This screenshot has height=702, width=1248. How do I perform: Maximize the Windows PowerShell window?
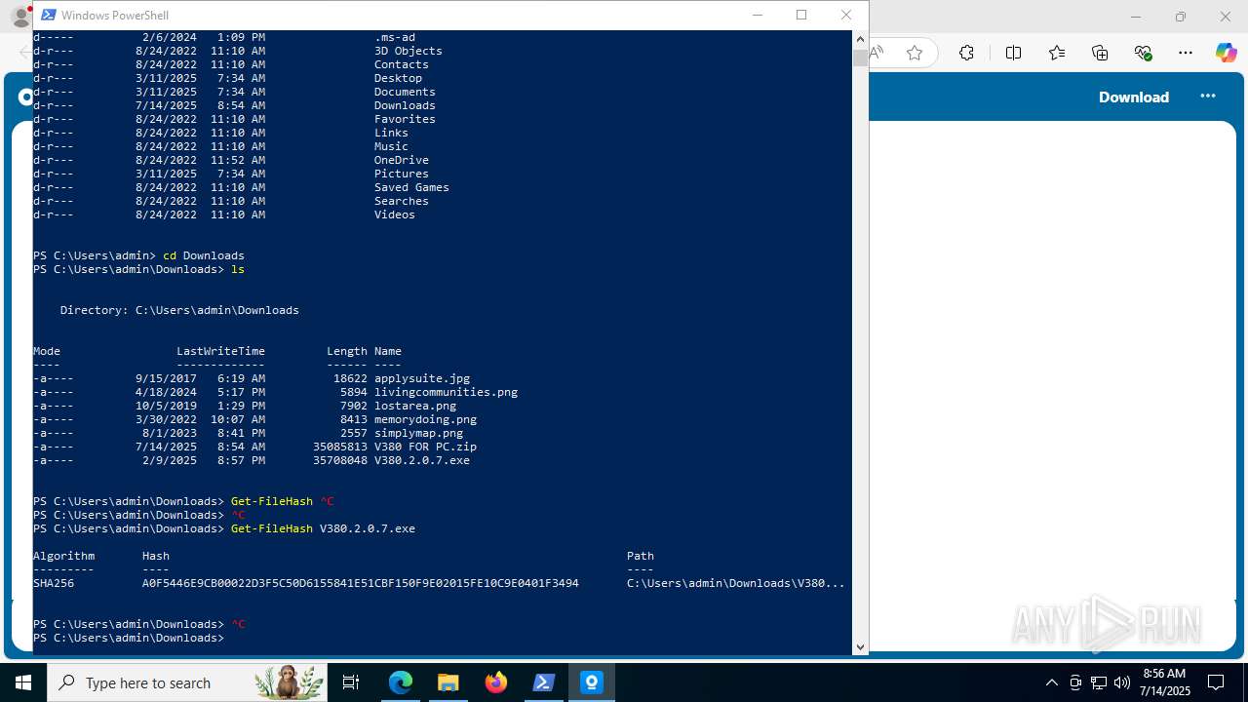pos(801,15)
